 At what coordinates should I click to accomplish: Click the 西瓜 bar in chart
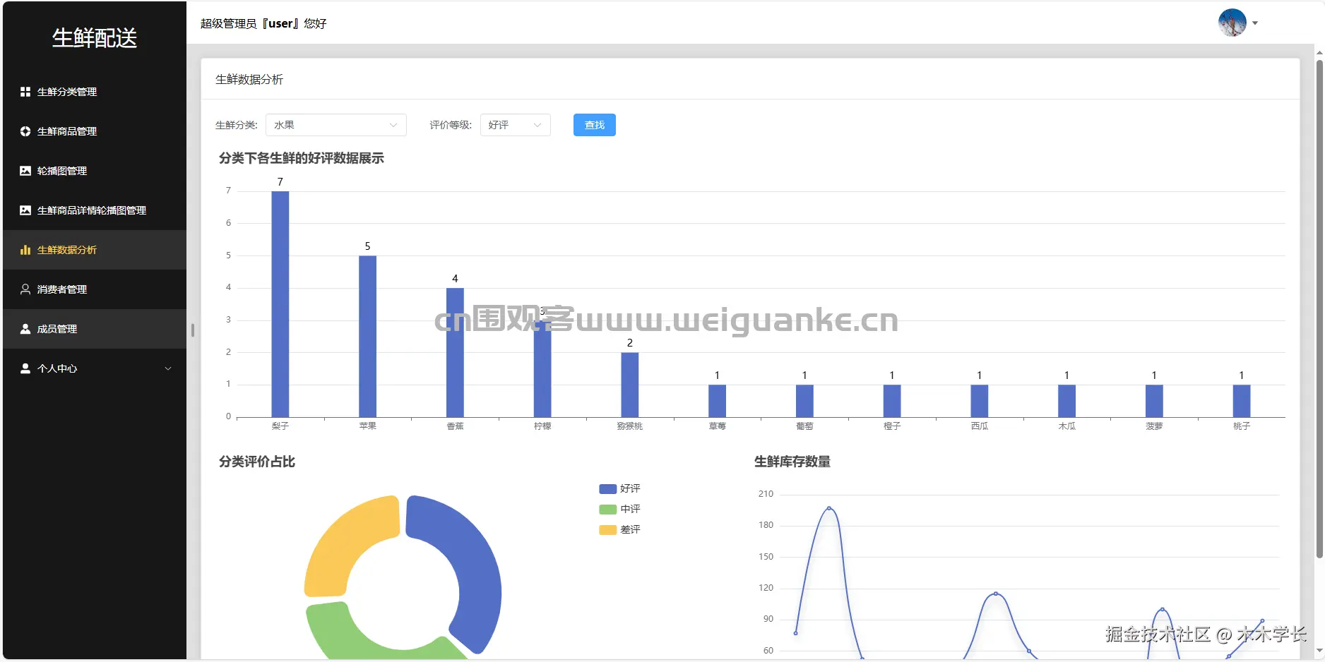point(980,401)
